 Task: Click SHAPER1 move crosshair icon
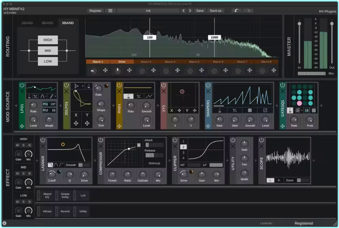pyautogui.click(x=208, y=126)
